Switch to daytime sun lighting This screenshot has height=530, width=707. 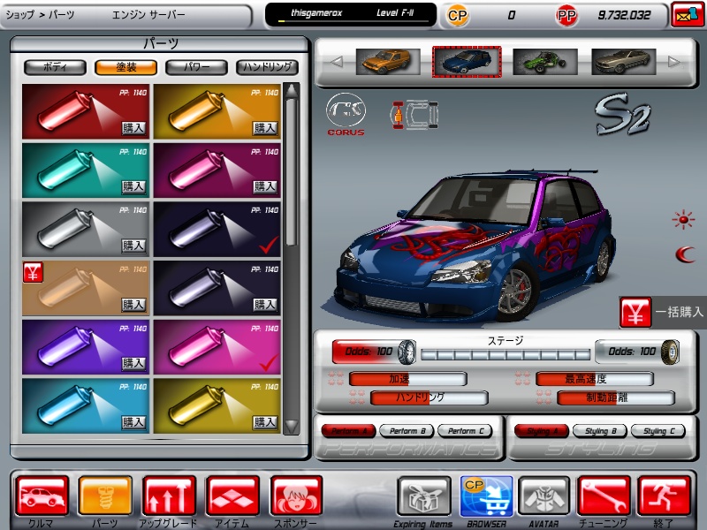[x=683, y=218]
